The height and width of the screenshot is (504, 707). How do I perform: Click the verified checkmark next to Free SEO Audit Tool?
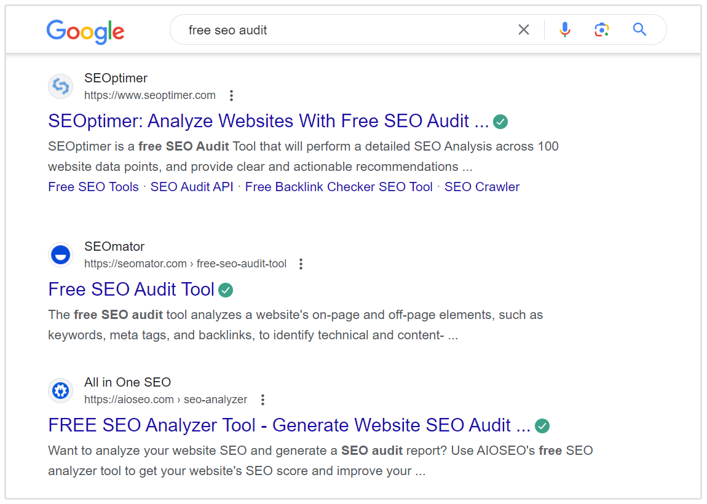coord(226,289)
